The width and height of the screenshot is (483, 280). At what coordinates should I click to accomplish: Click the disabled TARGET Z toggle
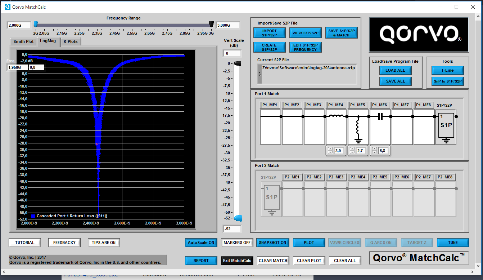(417, 243)
